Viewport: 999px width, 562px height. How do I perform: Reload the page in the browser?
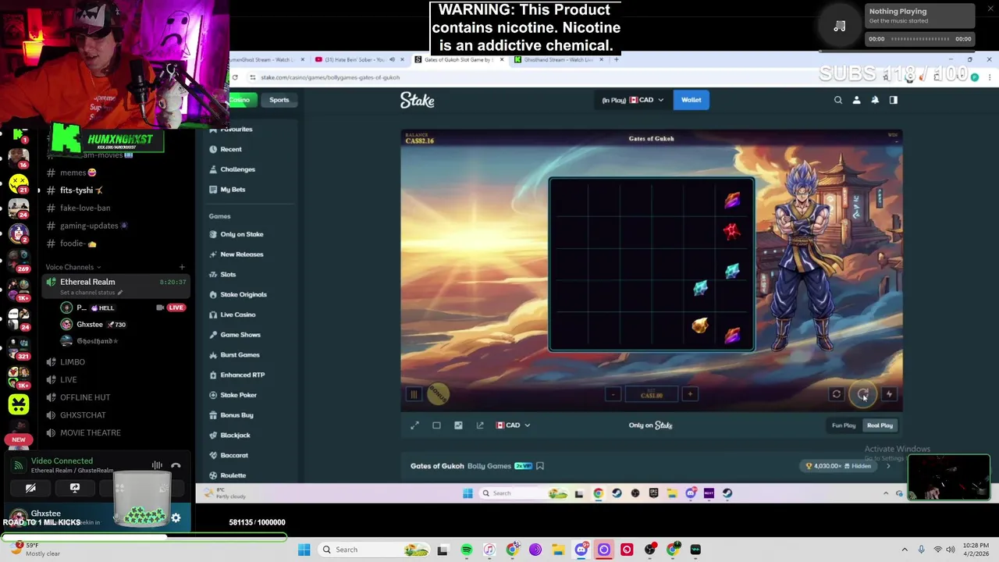pos(235,77)
